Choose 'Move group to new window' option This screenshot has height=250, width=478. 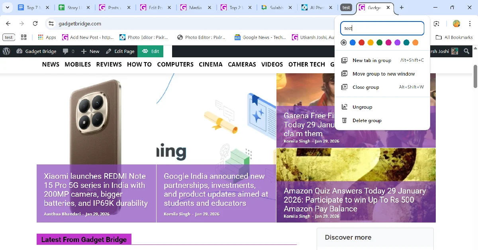pos(383,74)
